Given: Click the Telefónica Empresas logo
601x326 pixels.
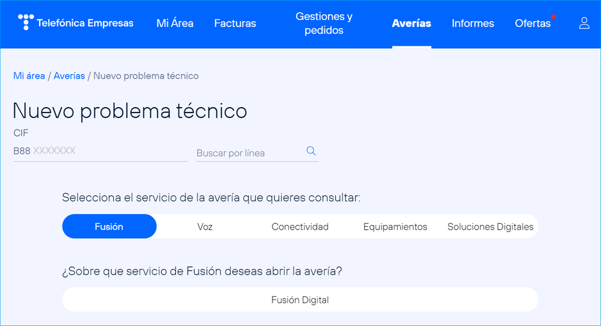Looking at the screenshot, I should (x=76, y=23).
